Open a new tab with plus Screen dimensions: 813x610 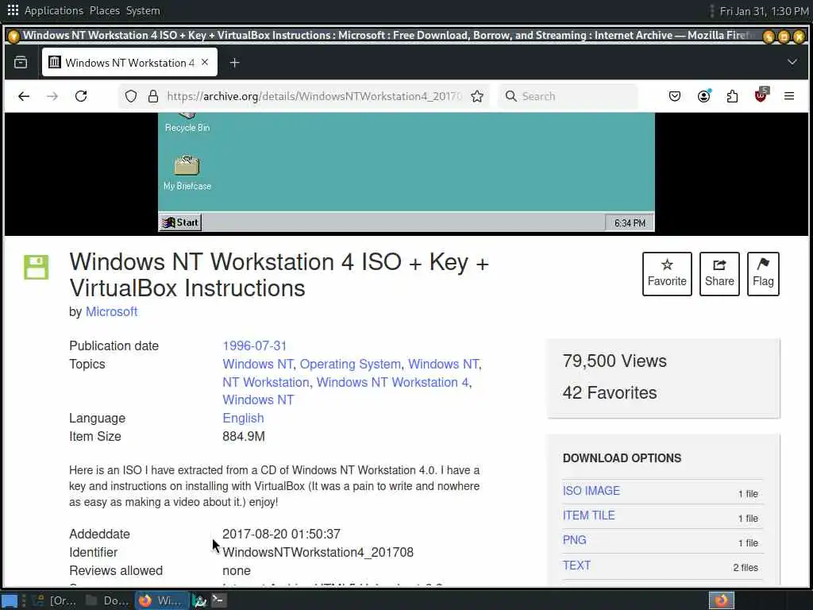(x=234, y=63)
